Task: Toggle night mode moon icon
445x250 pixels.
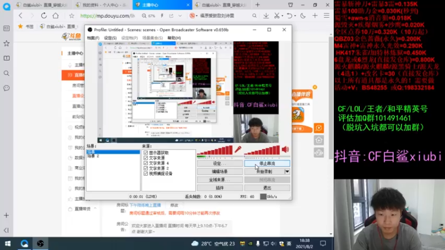Action: coord(303,16)
